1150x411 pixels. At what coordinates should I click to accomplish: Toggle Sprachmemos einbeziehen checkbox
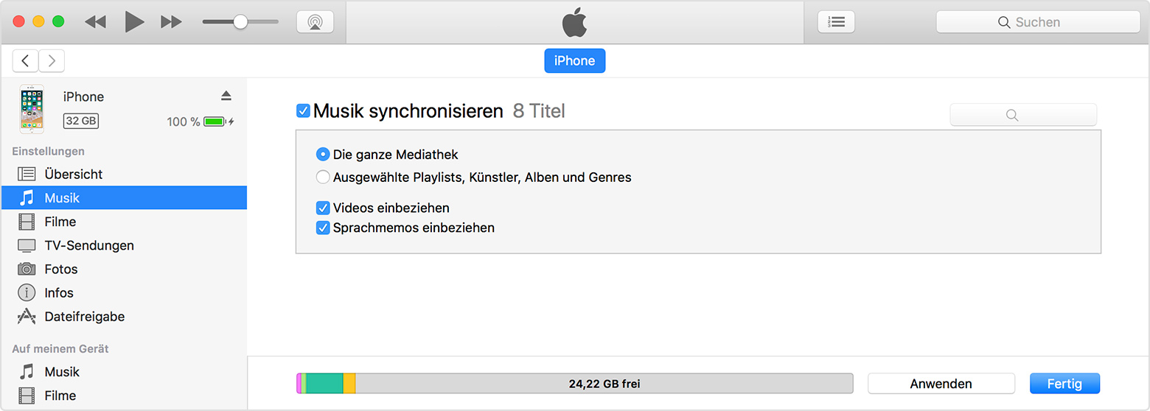tap(323, 228)
